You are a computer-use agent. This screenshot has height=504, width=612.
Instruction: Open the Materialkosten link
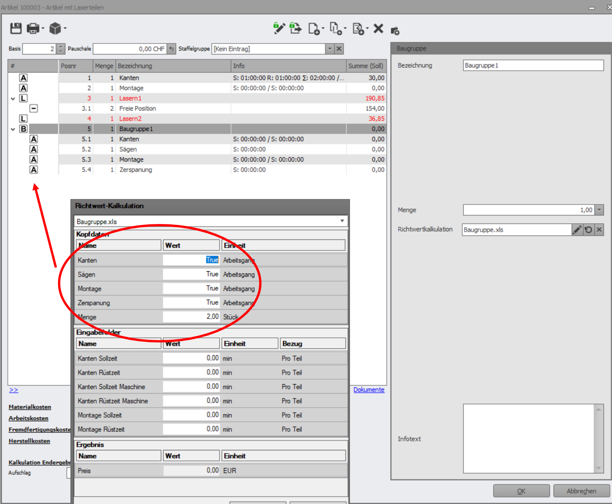click(30, 407)
